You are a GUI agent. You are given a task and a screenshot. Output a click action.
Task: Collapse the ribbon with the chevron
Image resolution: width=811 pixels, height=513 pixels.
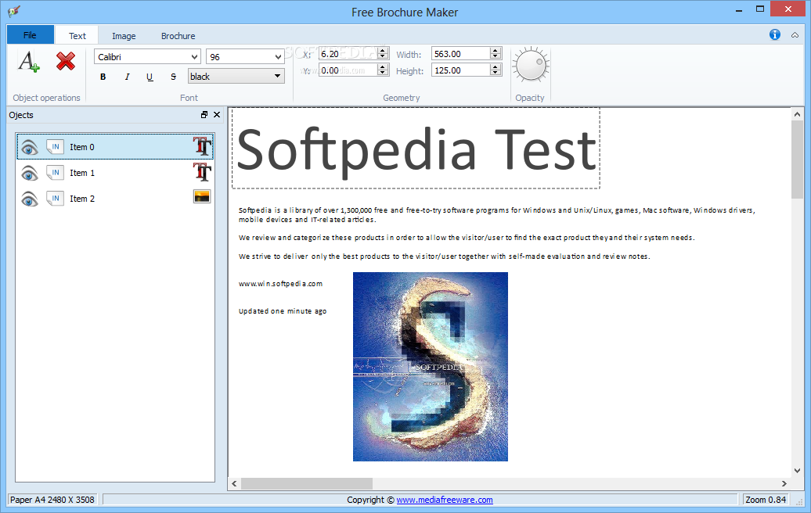[795, 35]
